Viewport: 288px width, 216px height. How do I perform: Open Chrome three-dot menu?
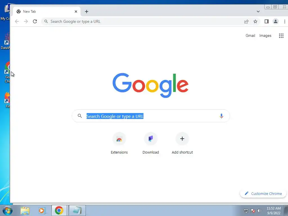(x=285, y=21)
